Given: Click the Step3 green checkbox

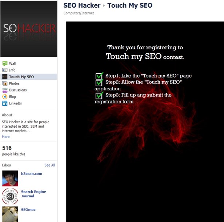Looking at the screenshot, I should 99,95.
